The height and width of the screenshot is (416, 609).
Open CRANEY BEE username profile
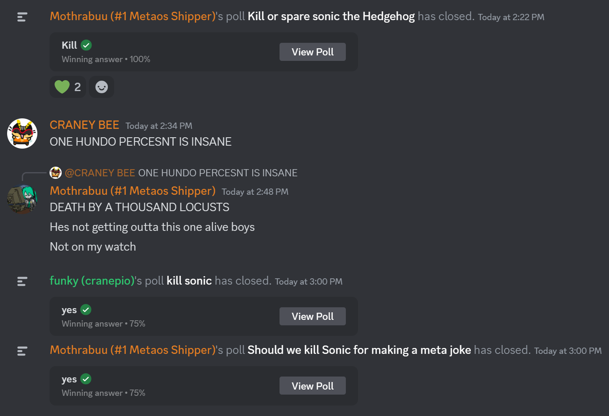pos(84,125)
